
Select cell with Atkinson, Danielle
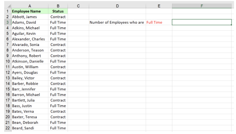tap(30, 61)
